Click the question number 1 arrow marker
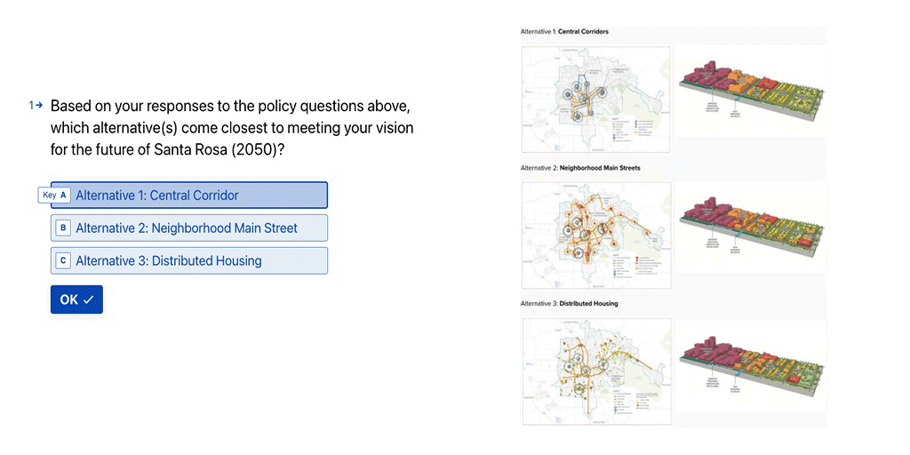The height and width of the screenshot is (455, 910). click(36, 106)
